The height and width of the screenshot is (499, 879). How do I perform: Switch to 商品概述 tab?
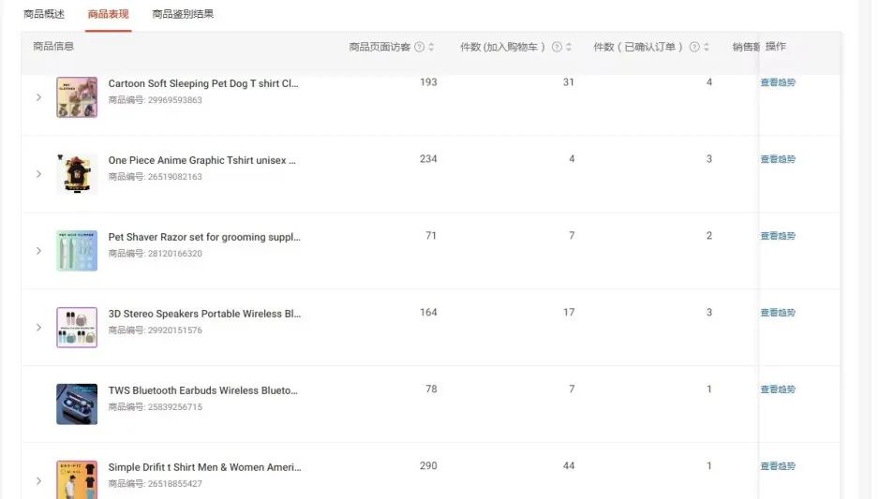(x=44, y=14)
